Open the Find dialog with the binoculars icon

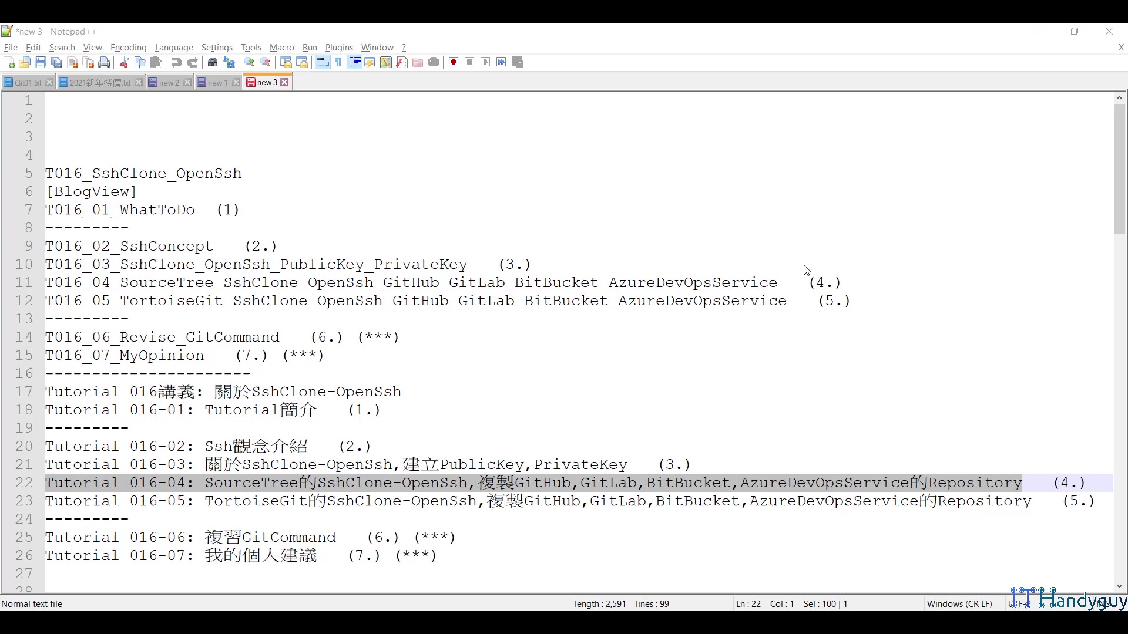[212, 62]
